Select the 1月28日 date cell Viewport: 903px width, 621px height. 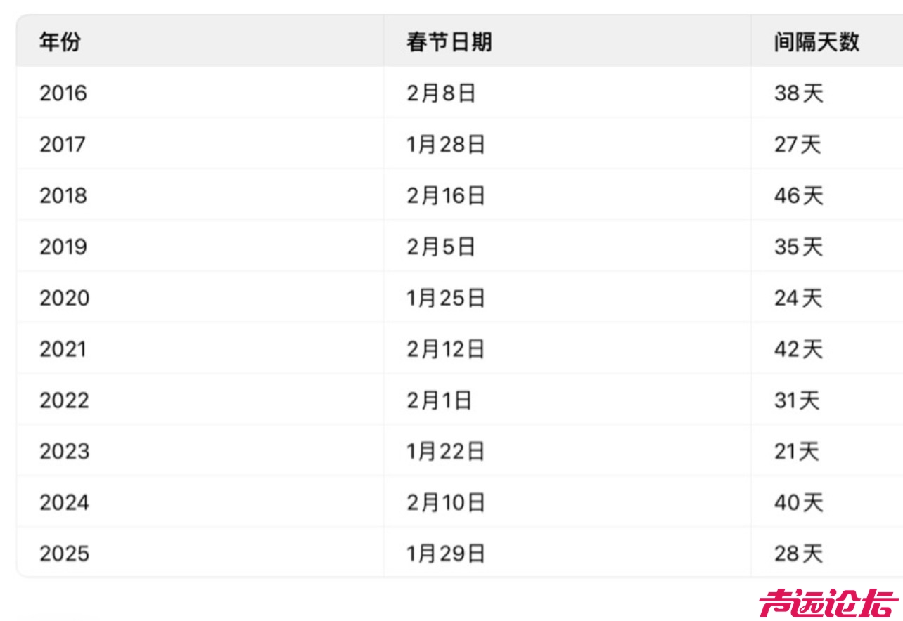click(446, 145)
